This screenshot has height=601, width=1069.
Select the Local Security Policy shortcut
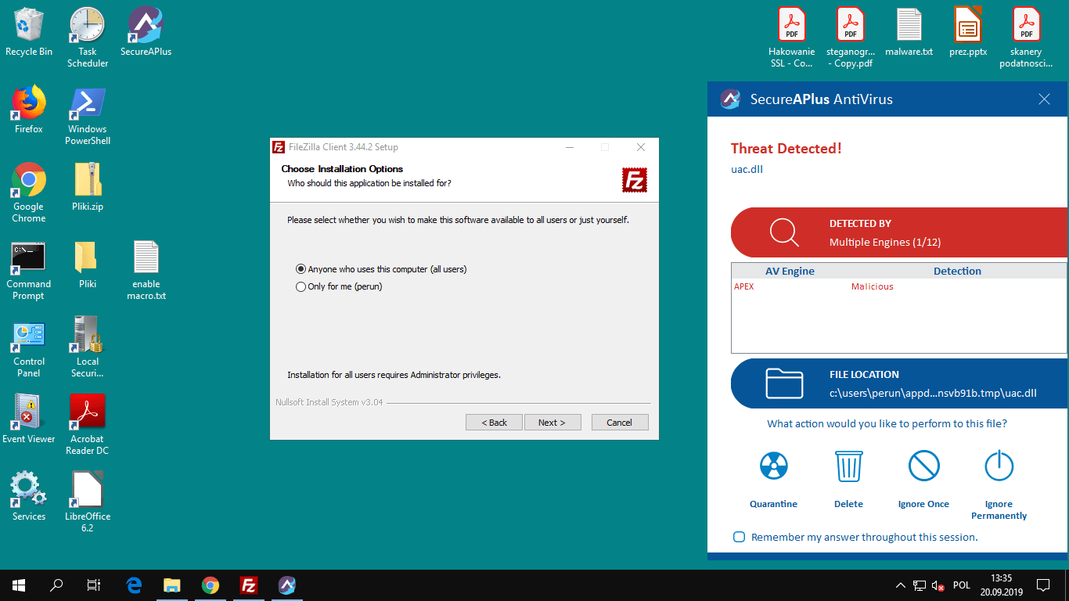(x=88, y=347)
